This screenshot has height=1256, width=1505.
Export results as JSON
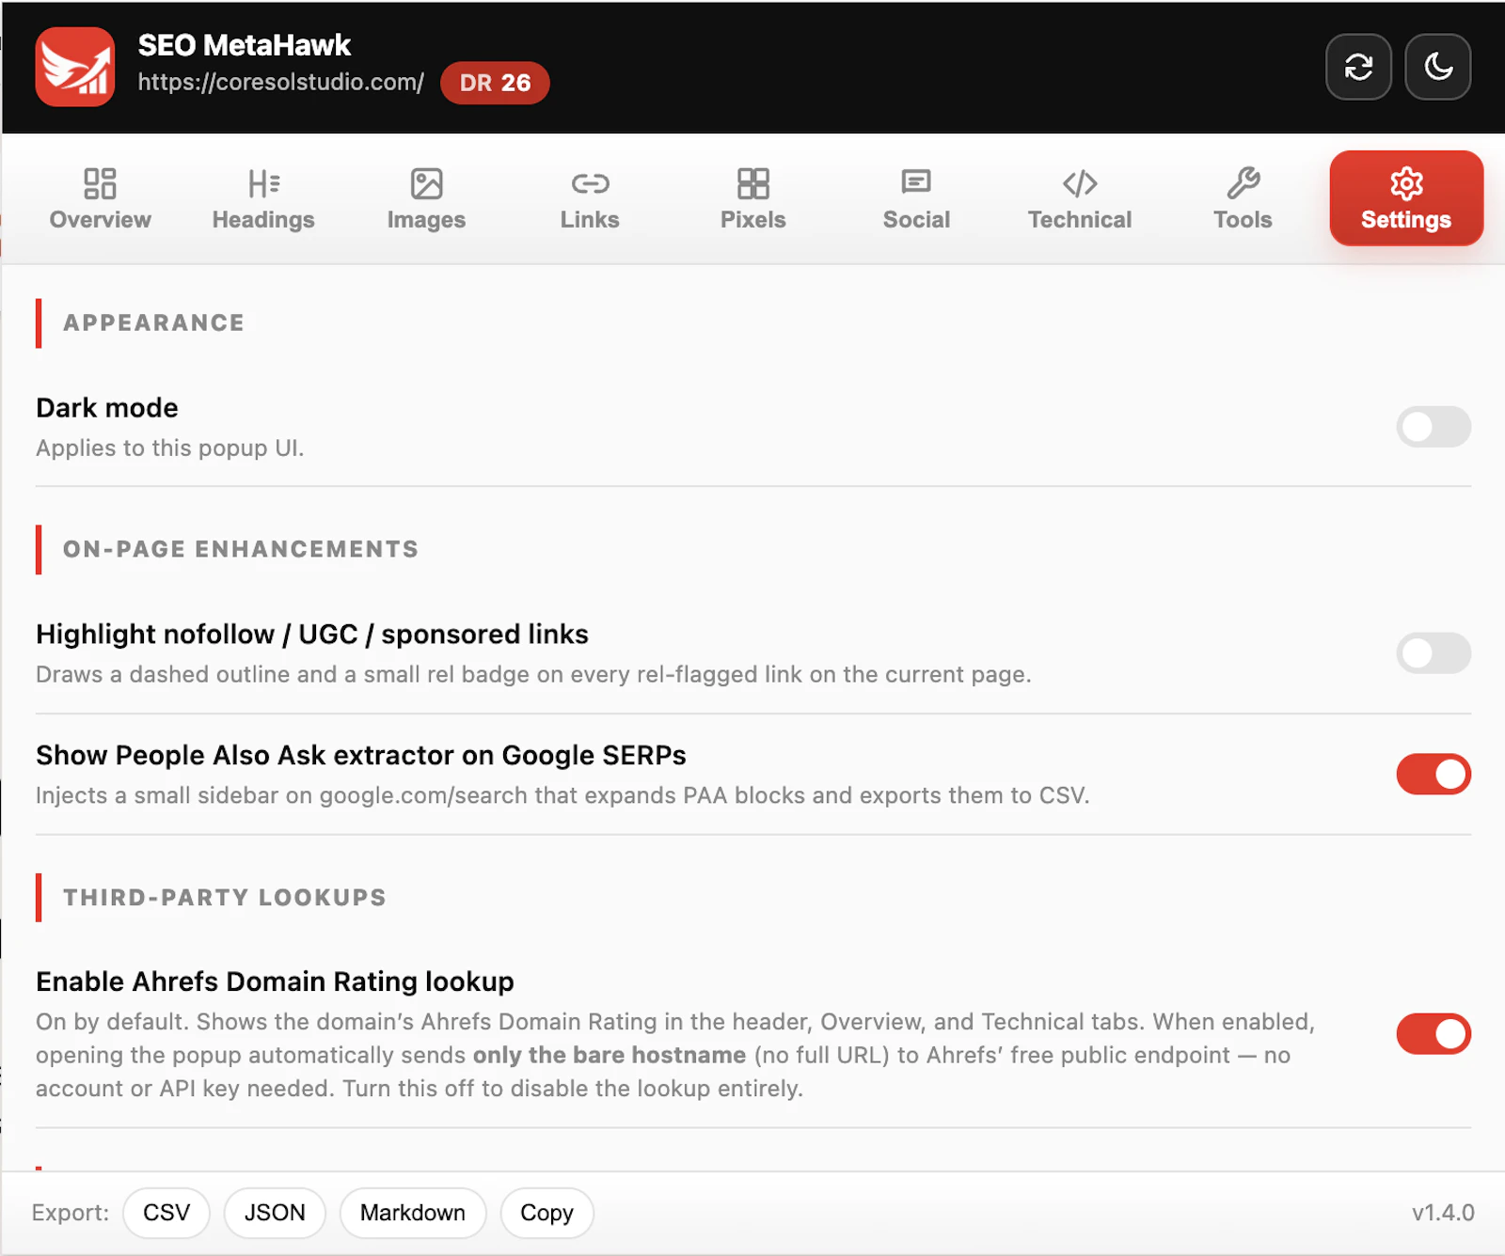point(275,1213)
